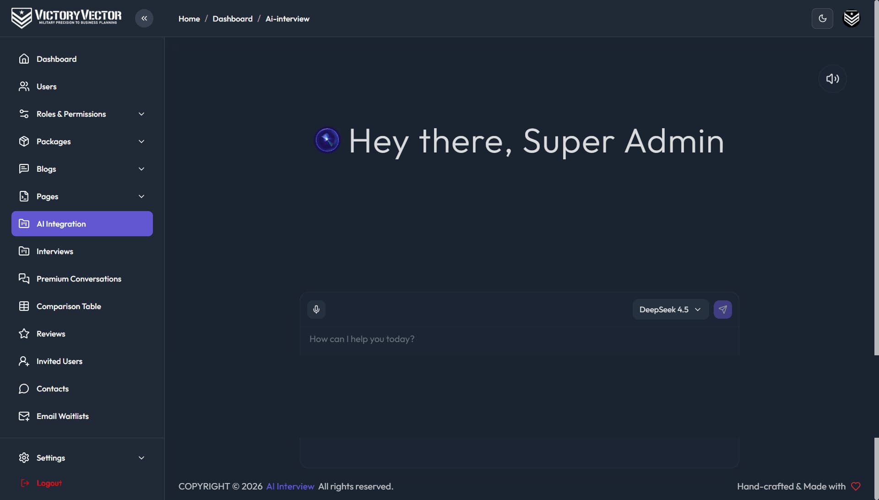879x500 pixels.
Task: Click the Contacts chat bubble icon
Action: tap(24, 389)
